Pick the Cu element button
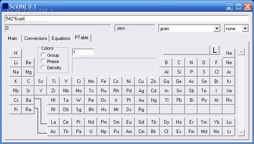 pyautogui.click(x=141, y=81)
